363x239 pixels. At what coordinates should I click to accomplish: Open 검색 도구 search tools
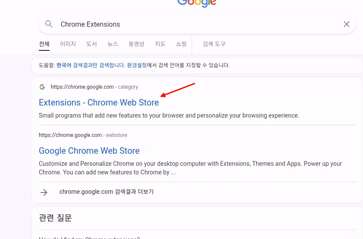pyautogui.click(x=214, y=44)
